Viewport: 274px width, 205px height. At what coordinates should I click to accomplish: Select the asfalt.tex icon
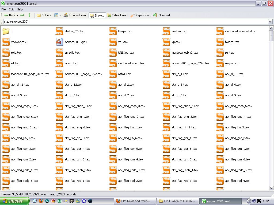tap(113, 74)
